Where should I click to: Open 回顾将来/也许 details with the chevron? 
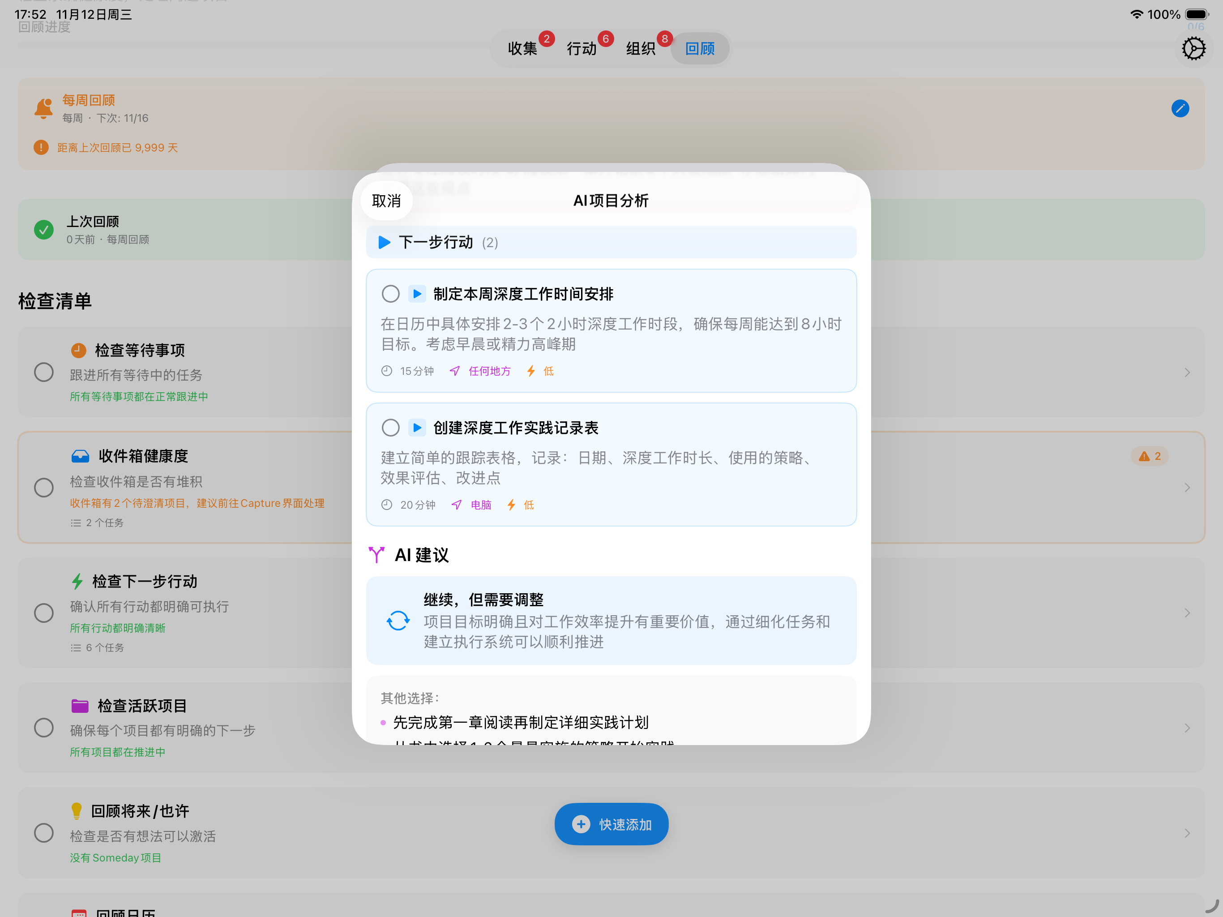[1187, 833]
